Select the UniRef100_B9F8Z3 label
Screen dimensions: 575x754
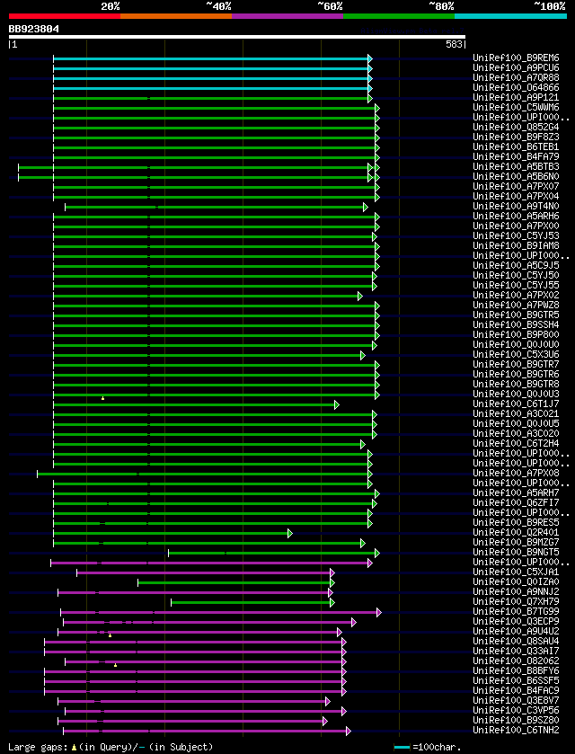pyautogui.click(x=516, y=137)
